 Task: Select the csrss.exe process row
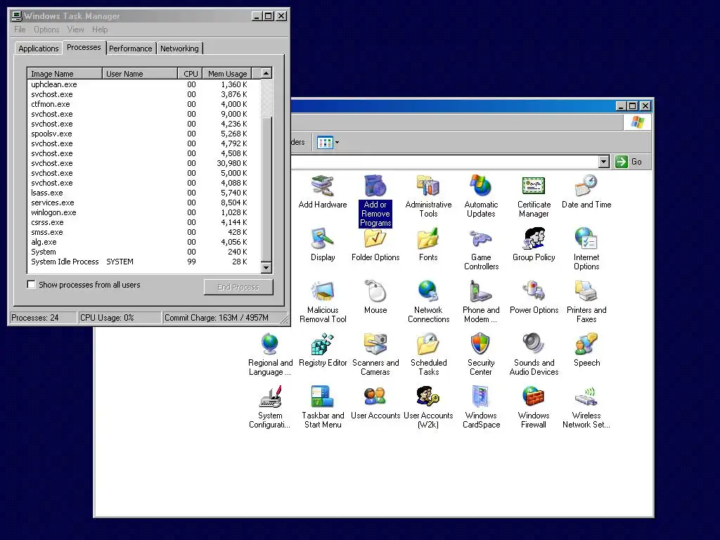pyautogui.click(x=143, y=222)
